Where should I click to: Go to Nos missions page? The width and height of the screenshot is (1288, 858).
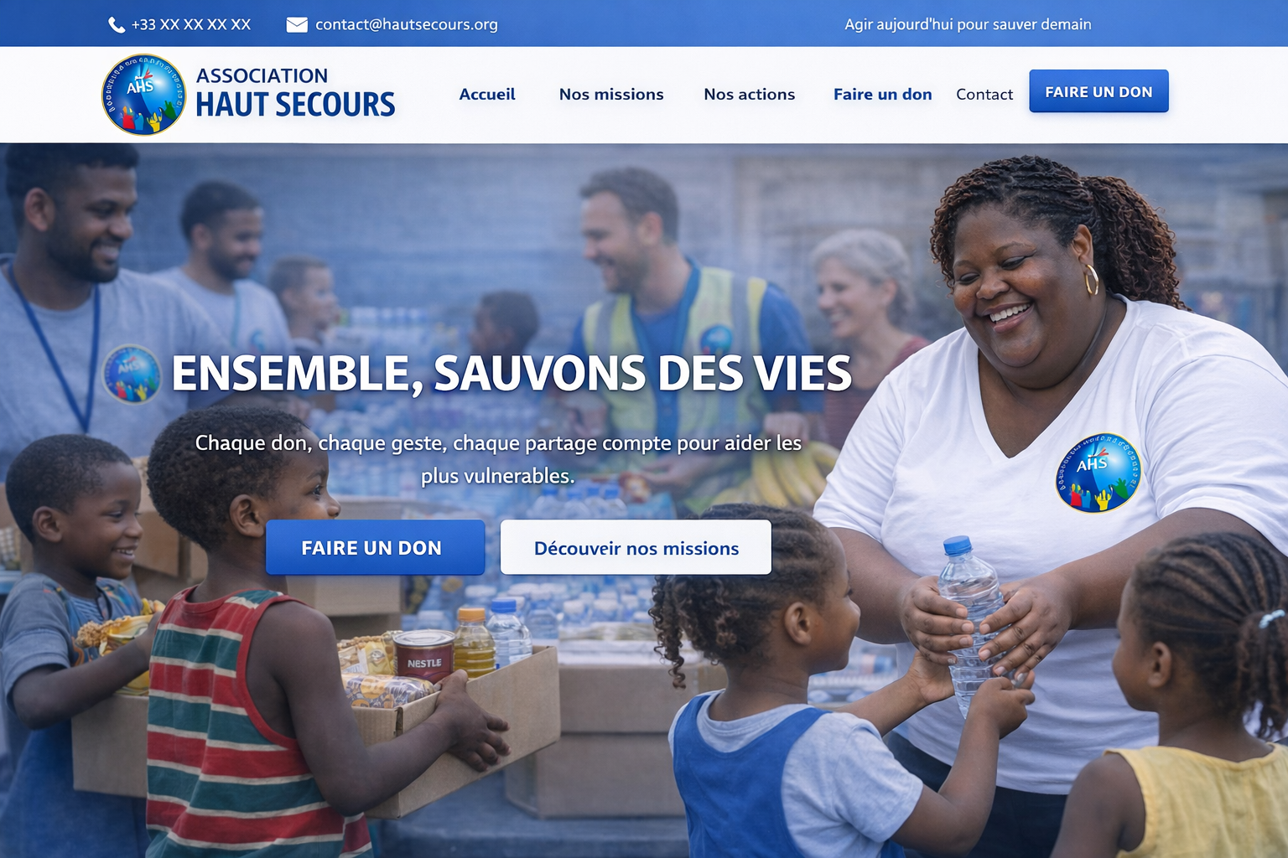click(611, 95)
